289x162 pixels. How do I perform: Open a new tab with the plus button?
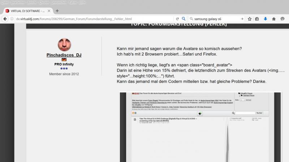coord(57,11)
